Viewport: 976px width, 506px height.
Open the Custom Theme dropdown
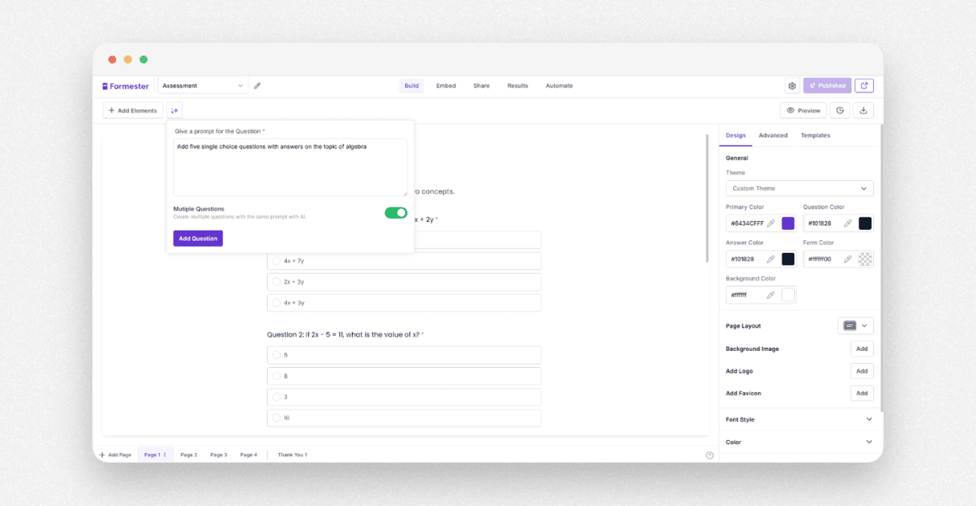click(x=799, y=188)
